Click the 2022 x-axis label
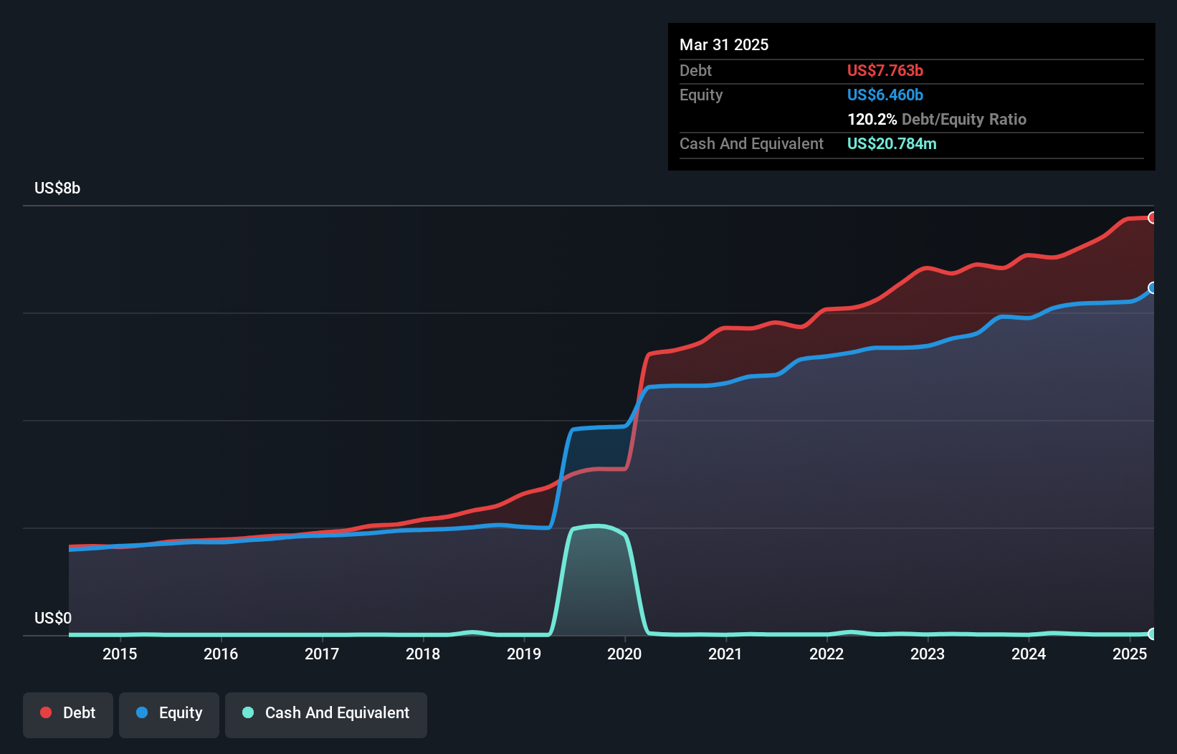The width and height of the screenshot is (1177, 754). (826, 654)
